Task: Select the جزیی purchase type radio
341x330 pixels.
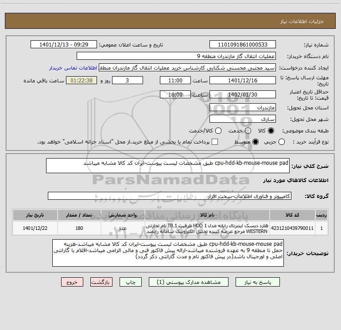Action: click(282, 142)
